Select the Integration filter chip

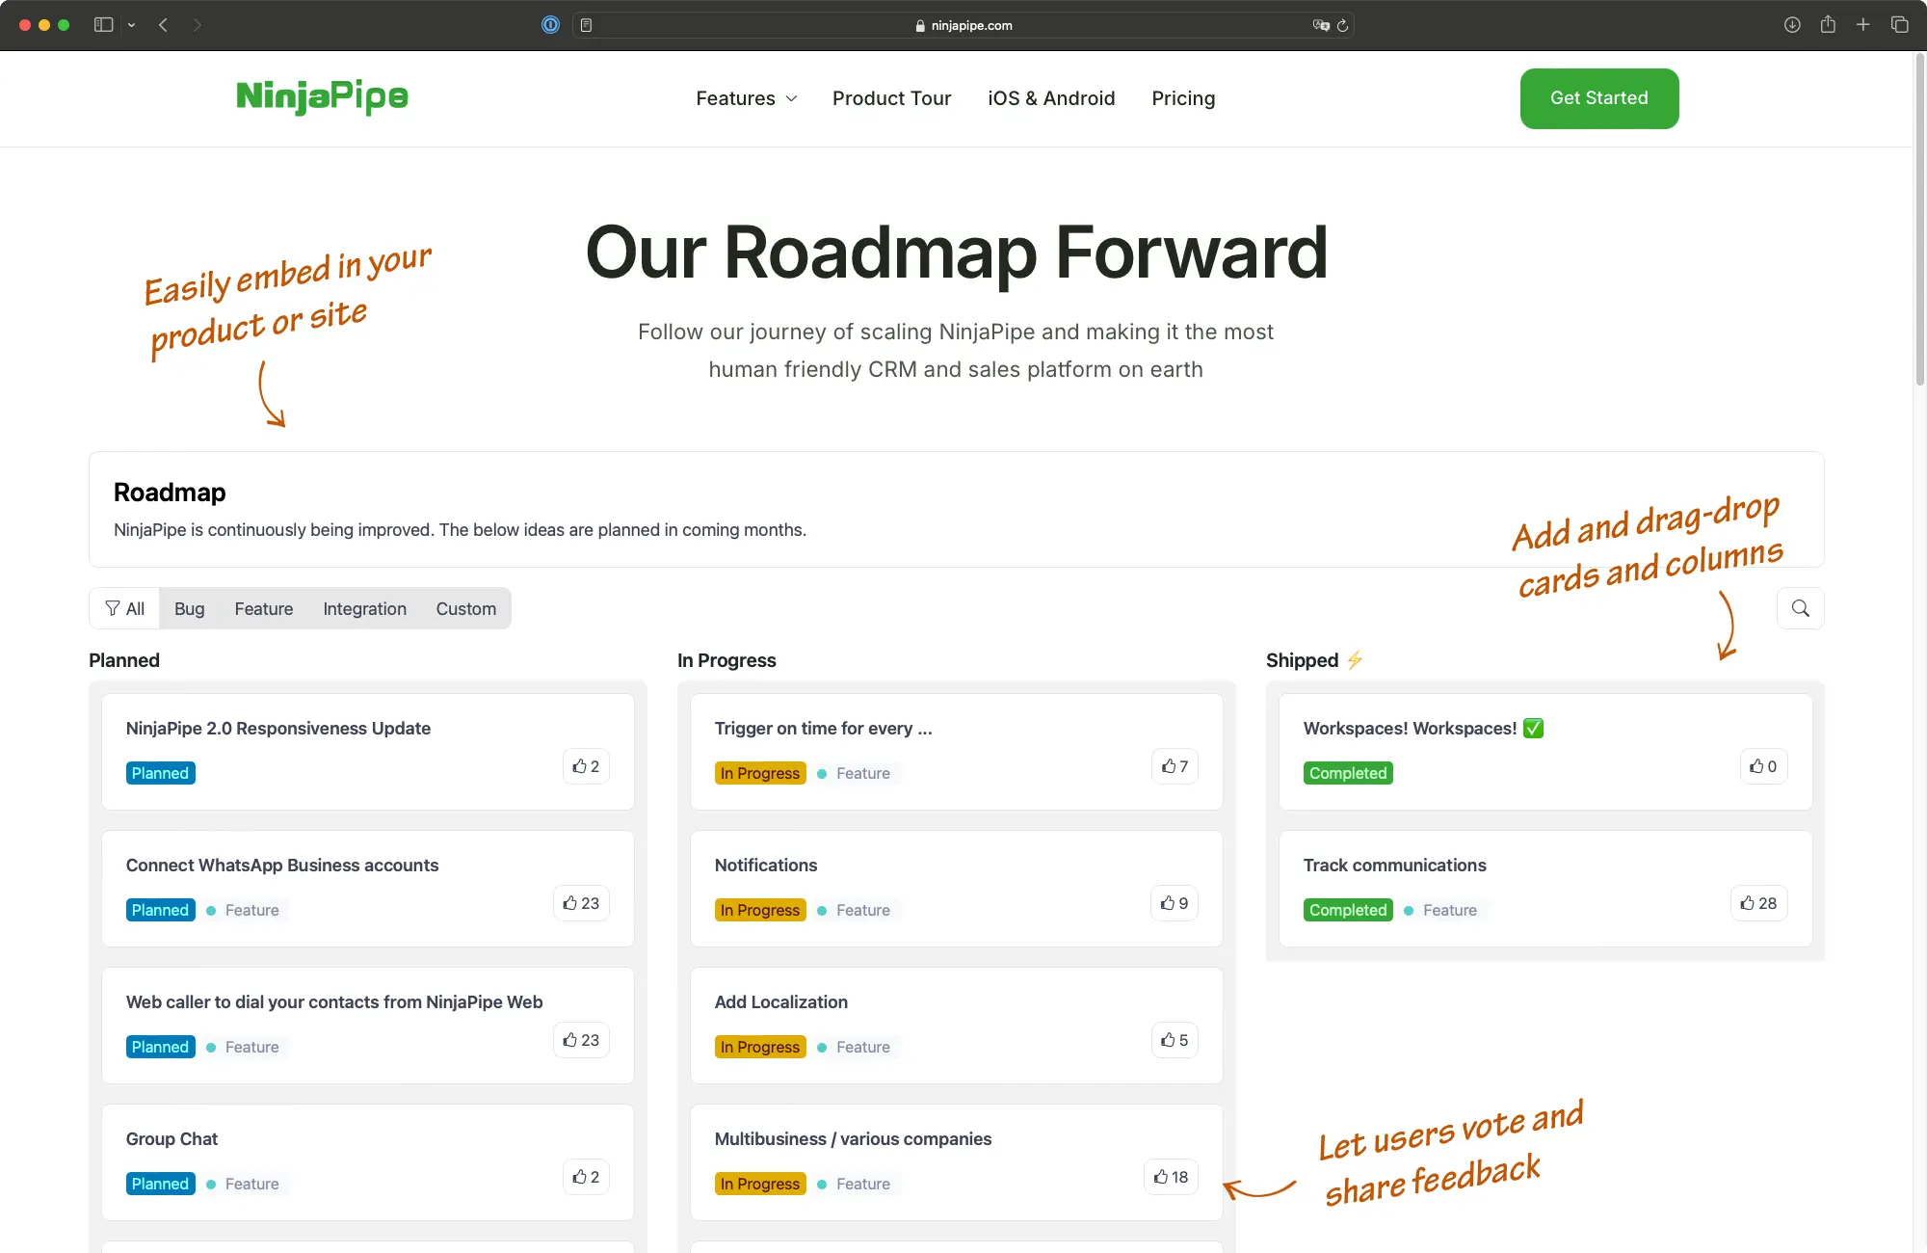364,608
